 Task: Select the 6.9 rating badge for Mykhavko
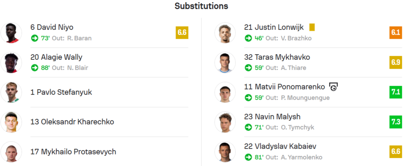pyautogui.click(x=396, y=62)
